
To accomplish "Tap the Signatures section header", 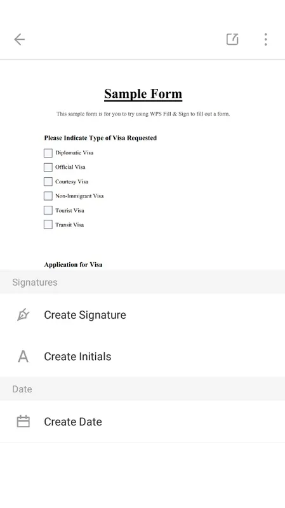I will [142, 282].
